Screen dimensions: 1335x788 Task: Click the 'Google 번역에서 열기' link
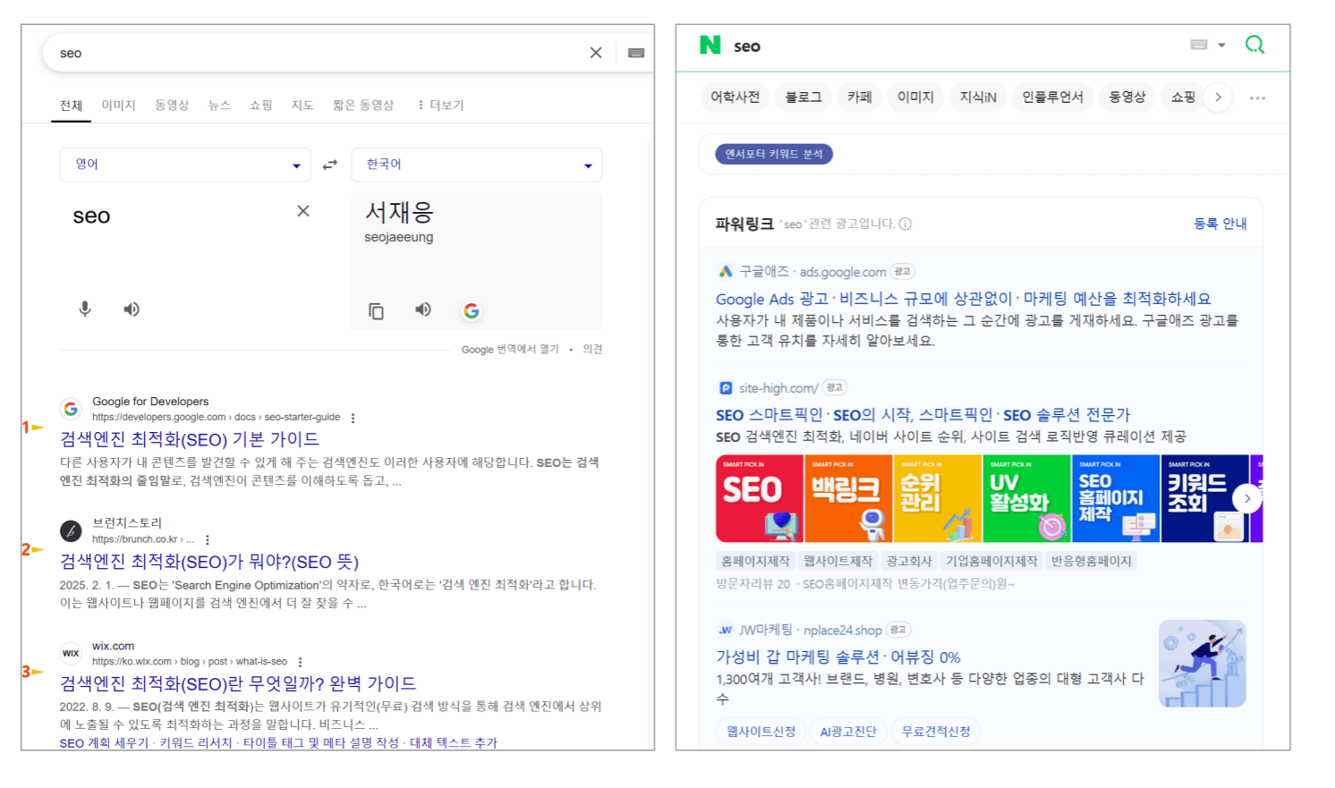pos(510,350)
